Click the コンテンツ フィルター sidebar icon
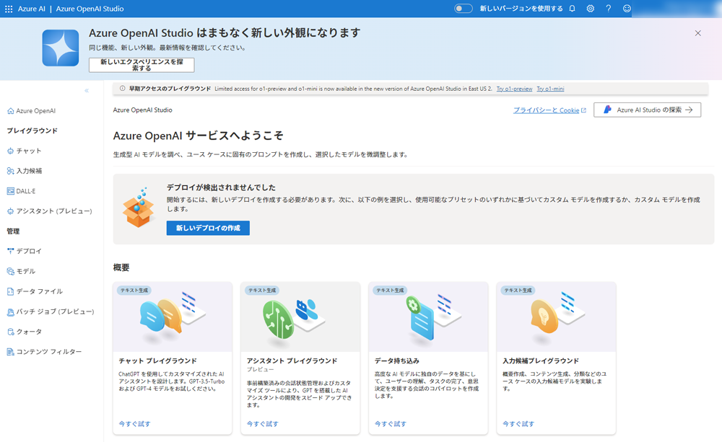 [x=10, y=352]
